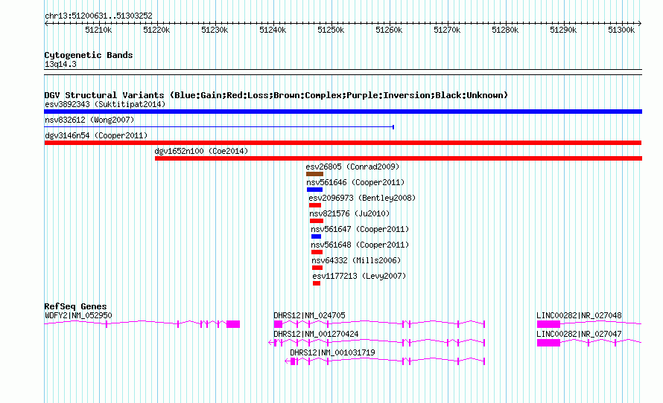Click the RefSeq Genes track title

(75, 306)
